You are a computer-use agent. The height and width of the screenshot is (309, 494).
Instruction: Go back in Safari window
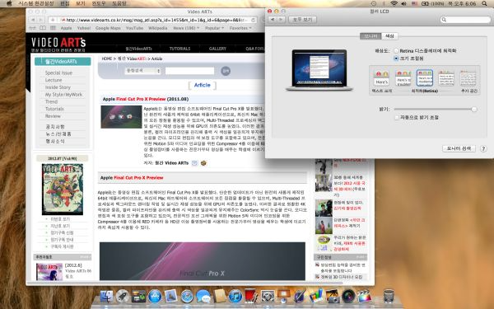(x=33, y=20)
